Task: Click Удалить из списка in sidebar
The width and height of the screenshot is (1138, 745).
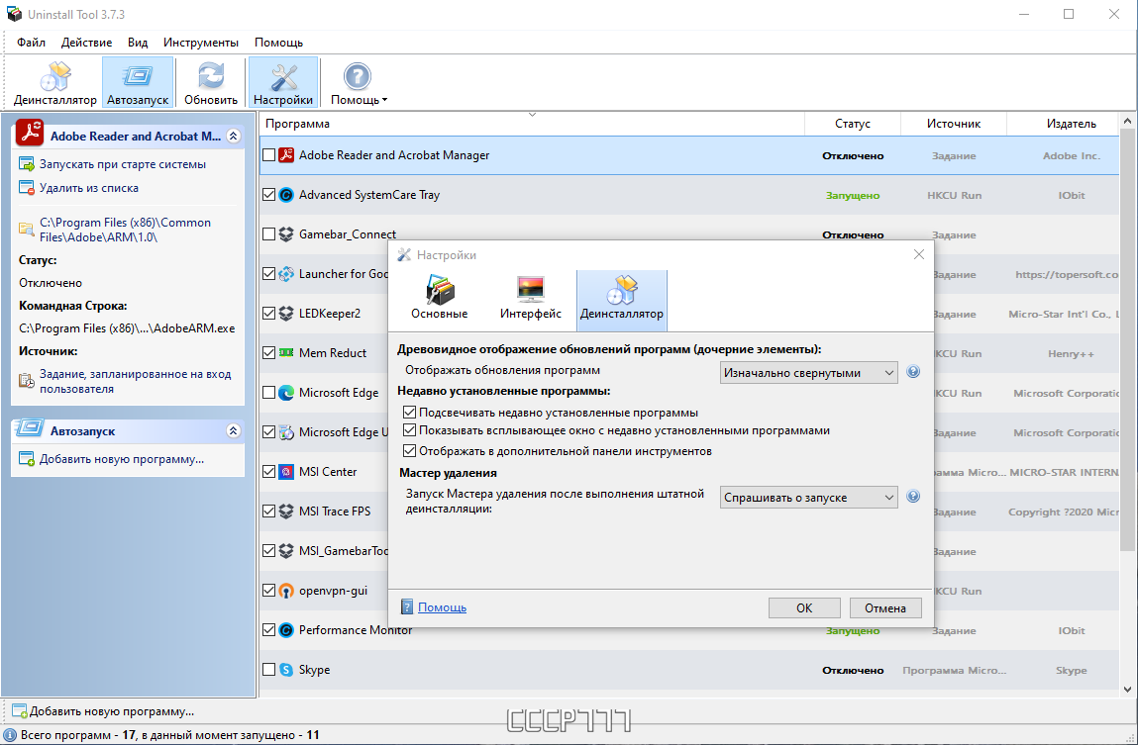Action: pos(88,188)
